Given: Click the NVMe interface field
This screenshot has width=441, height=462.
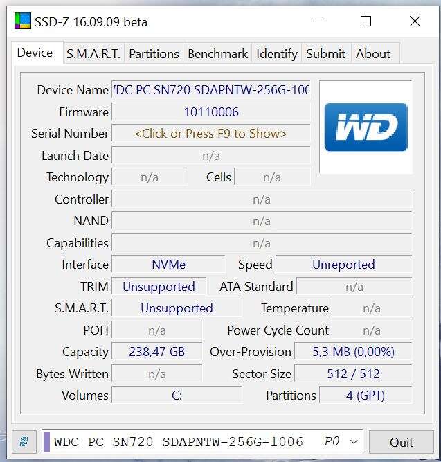Looking at the screenshot, I should [168, 265].
